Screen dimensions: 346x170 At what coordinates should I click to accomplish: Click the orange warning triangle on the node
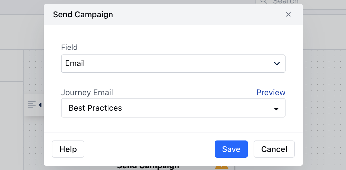(222, 167)
